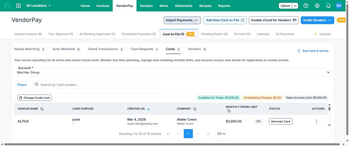Click superuser@plateiq.com text
The width and height of the screenshot is (349, 146).
point(143,124)
